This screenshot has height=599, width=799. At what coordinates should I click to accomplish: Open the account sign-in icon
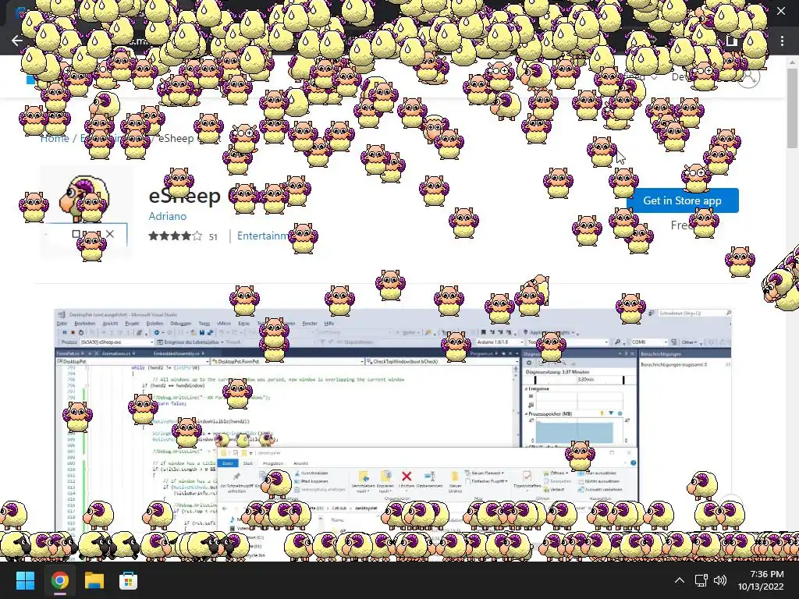748,77
